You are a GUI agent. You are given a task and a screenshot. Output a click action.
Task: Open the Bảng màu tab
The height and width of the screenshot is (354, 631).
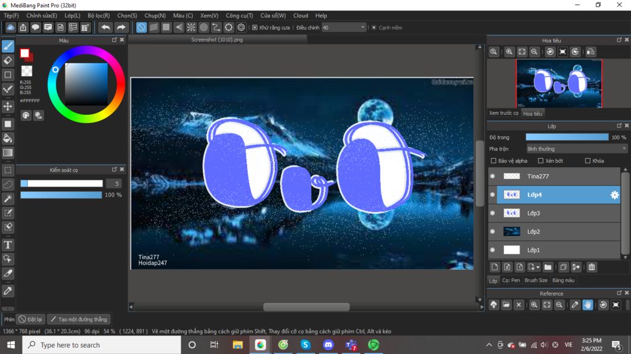pos(563,280)
